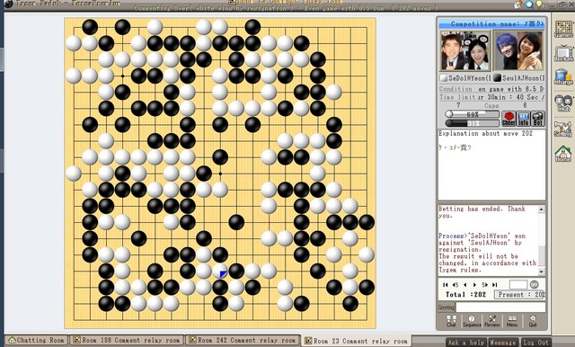Open the Games icon in right sidebar
This screenshot has width=575, height=347.
pos(563,30)
